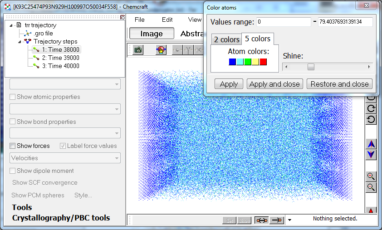Image resolution: width=382 pixels, height=230 pixels.
Task: Select the drag/move hand tool icon
Action: pyautogui.click(x=161, y=50)
